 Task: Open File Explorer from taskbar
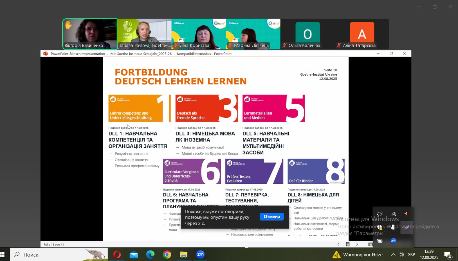click(183, 254)
